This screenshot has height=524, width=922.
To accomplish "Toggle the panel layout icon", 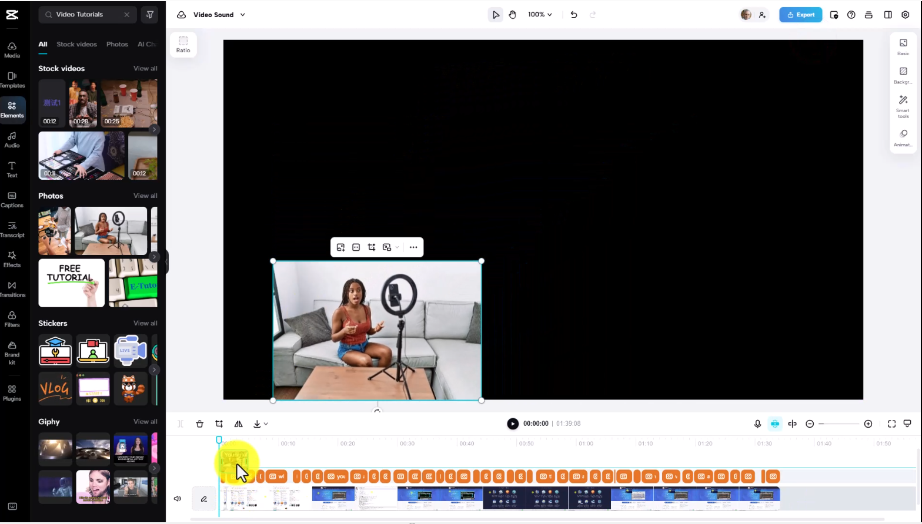I will (x=888, y=15).
